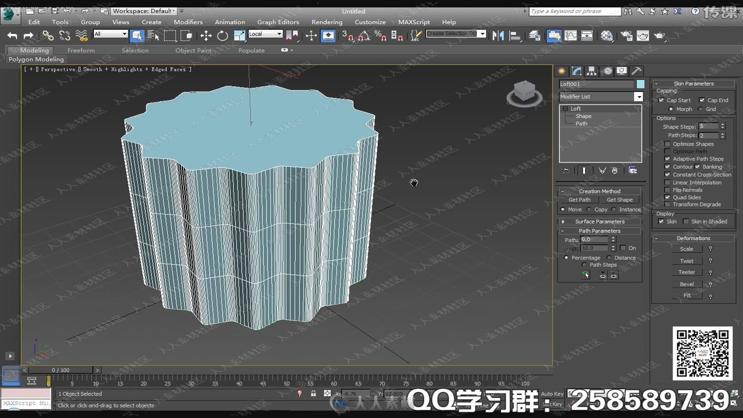Open the Graph Editors menu

click(278, 22)
